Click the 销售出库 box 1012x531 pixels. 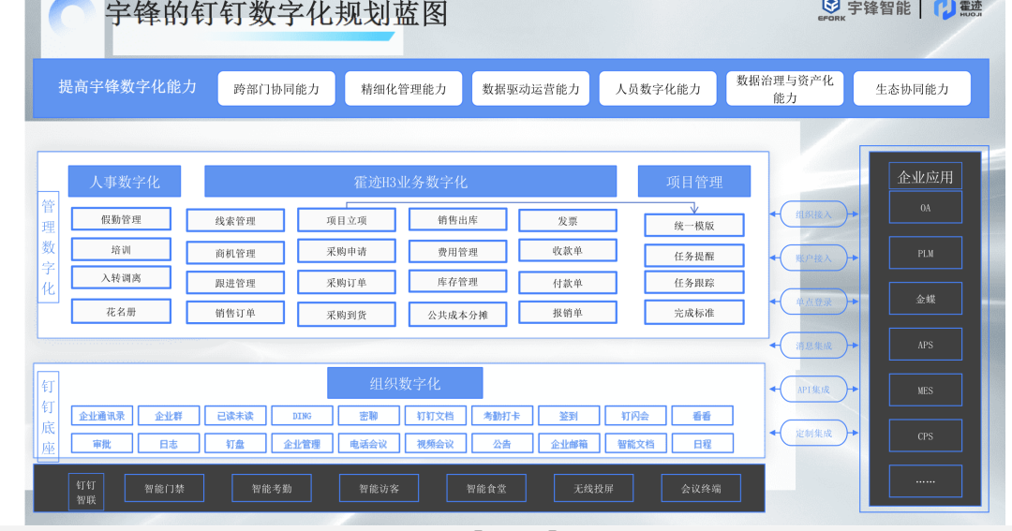click(457, 220)
